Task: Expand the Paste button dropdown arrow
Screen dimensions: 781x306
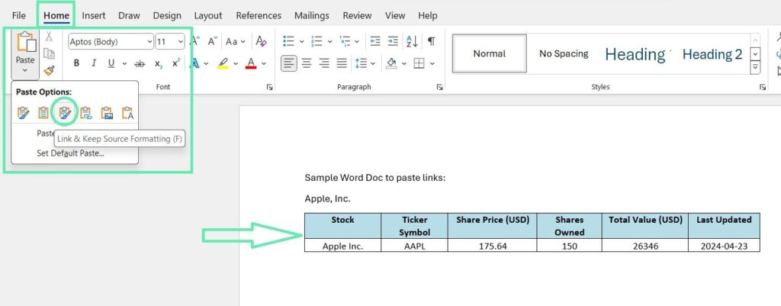Action: 25,70
